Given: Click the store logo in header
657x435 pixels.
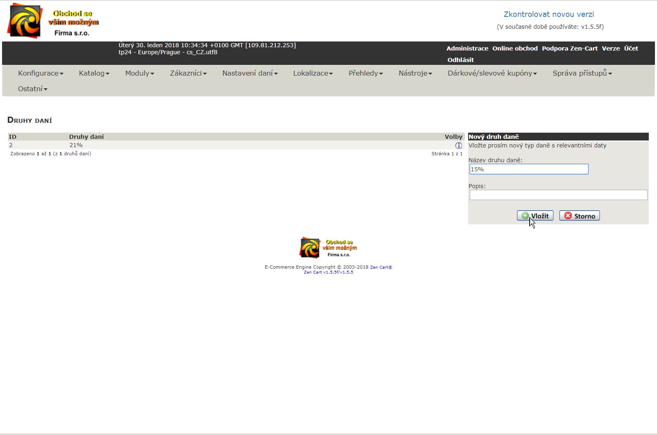Looking at the screenshot, I should [x=53, y=21].
